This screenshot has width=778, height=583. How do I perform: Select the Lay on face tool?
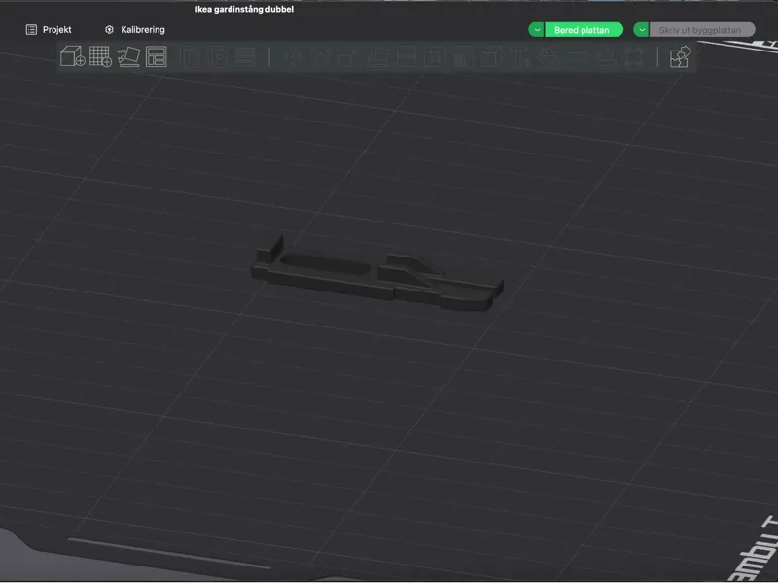tap(378, 57)
